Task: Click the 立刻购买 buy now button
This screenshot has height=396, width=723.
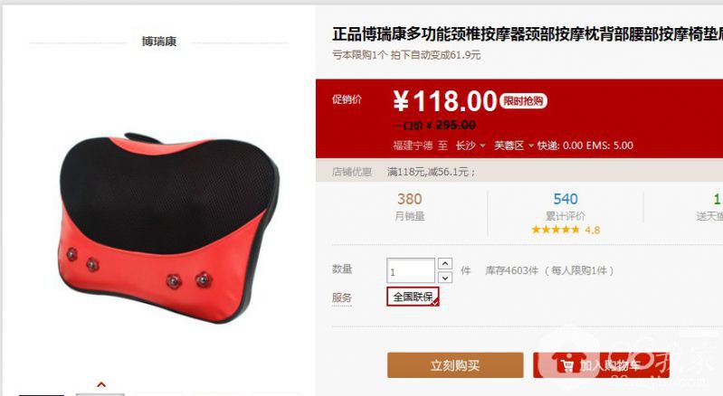Action: point(455,365)
